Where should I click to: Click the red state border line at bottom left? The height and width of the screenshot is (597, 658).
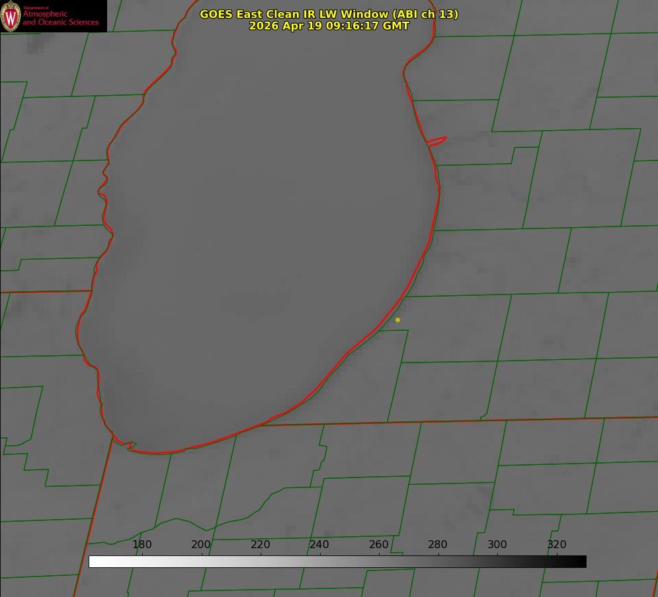(x=95, y=517)
